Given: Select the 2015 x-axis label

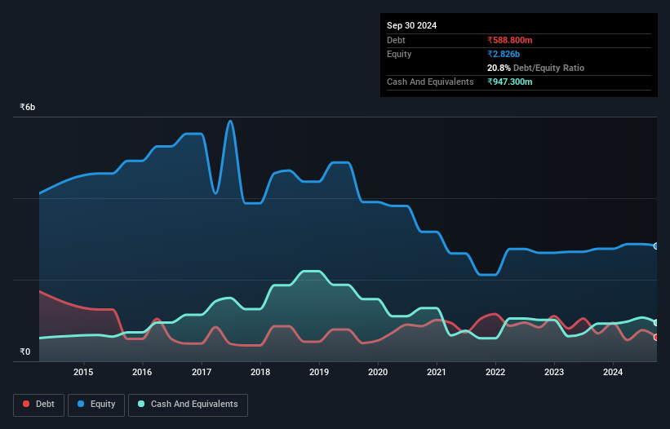Looking at the screenshot, I should [x=83, y=373].
